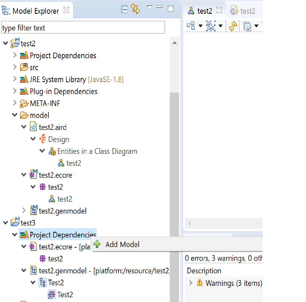Select the META-INF folder label
The width and height of the screenshot is (306, 302).
pyautogui.click(x=45, y=103)
